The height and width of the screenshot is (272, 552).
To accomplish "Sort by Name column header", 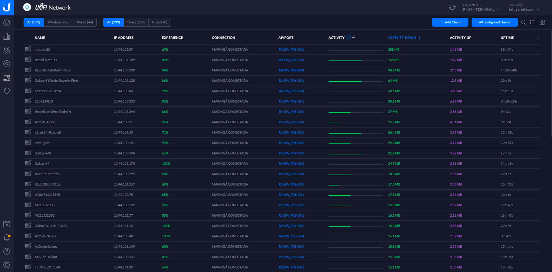I will [40, 38].
